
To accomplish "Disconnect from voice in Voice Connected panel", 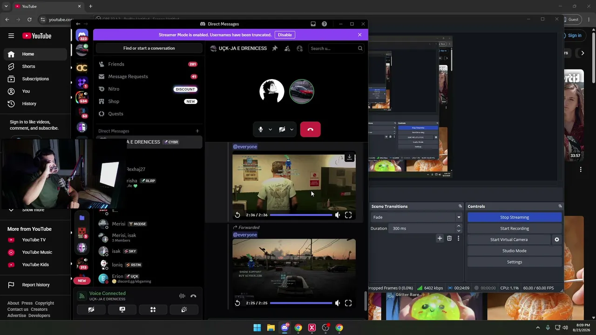I will point(193,296).
